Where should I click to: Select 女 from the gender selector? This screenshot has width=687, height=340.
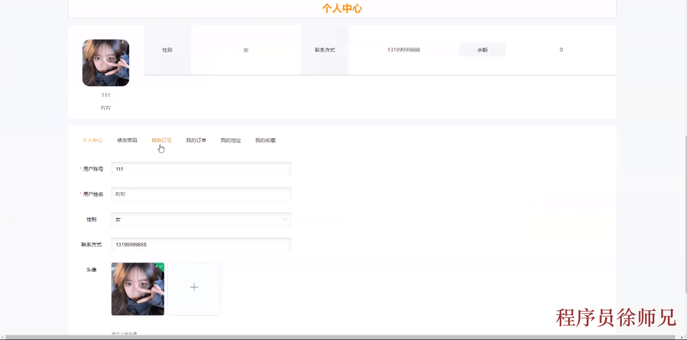click(x=201, y=219)
